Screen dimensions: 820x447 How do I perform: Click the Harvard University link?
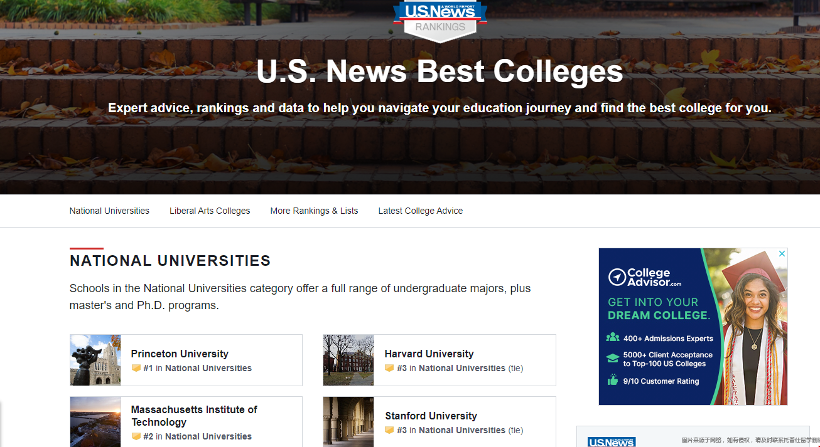[x=429, y=354]
